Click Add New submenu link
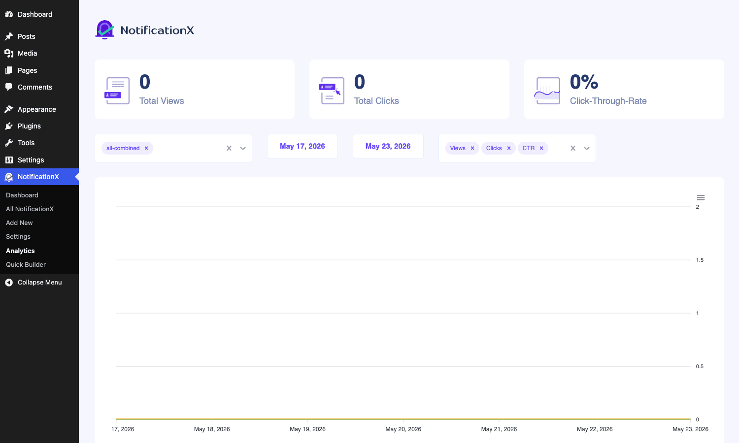 click(x=19, y=222)
